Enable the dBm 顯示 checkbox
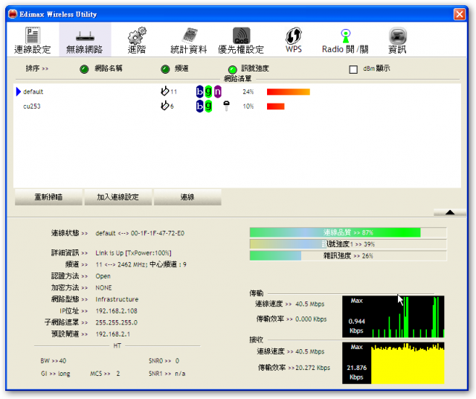This screenshot has width=476, height=399. (x=353, y=69)
